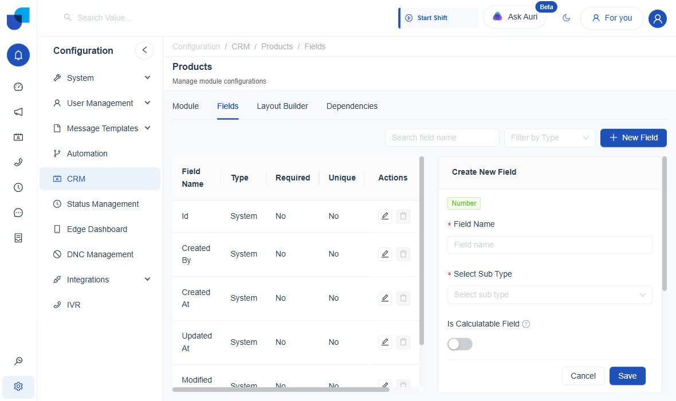676x401 pixels.
Task: Switch to the Dependencies tab
Action: (x=352, y=106)
